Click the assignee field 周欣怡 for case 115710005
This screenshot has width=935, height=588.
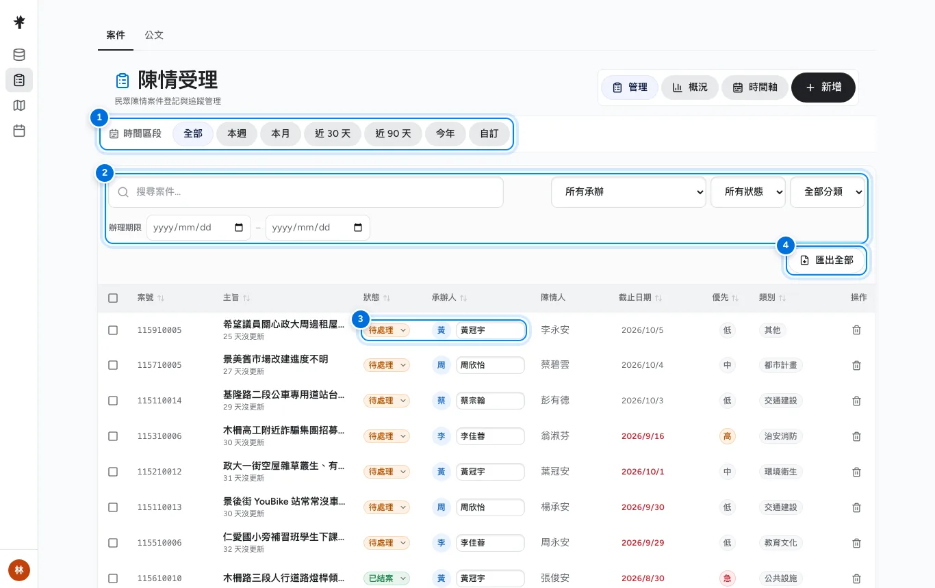[x=490, y=365]
